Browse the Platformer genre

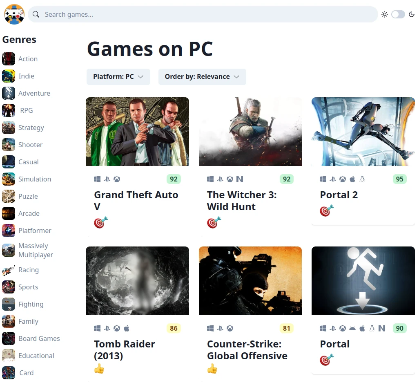(x=35, y=231)
